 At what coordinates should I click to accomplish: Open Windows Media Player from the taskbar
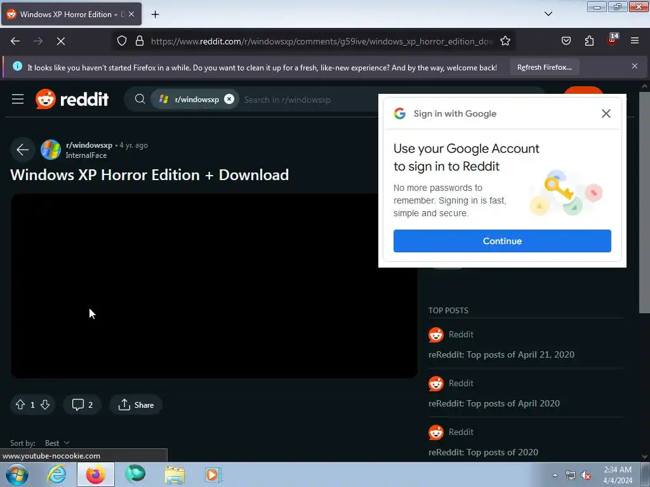point(213,474)
